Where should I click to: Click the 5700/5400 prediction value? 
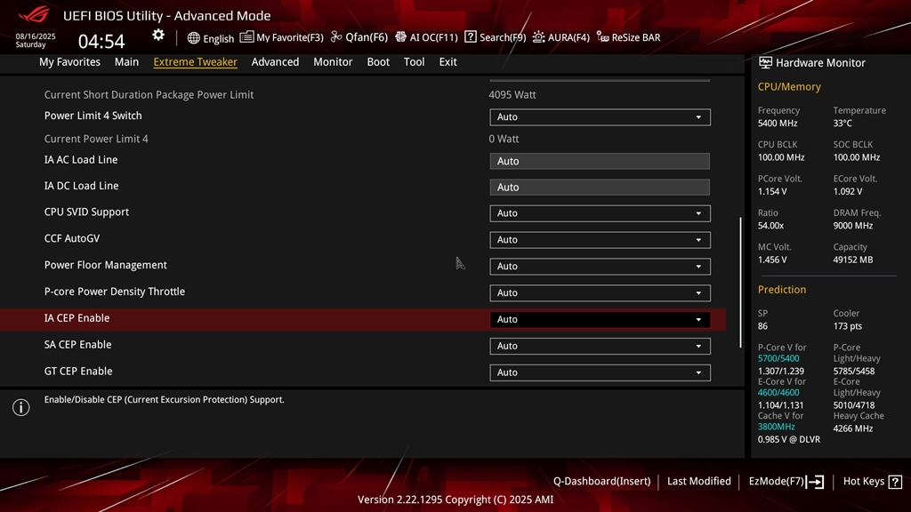pyautogui.click(x=778, y=359)
